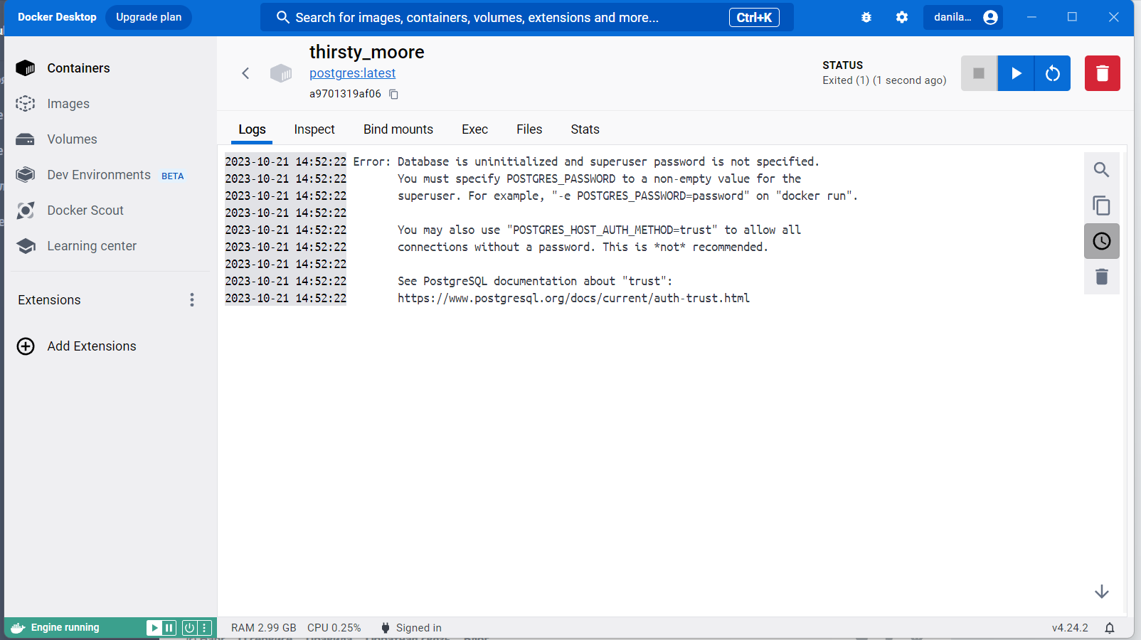The width and height of the screenshot is (1141, 640).
Task: Minimize the Docker Desktop window
Action: 1031,17
